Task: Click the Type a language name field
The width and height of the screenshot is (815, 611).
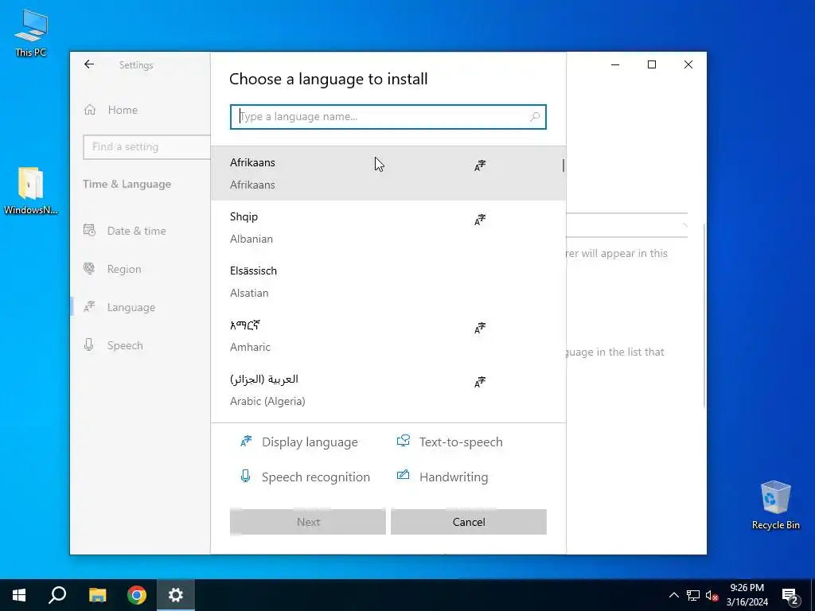Action: tap(388, 117)
